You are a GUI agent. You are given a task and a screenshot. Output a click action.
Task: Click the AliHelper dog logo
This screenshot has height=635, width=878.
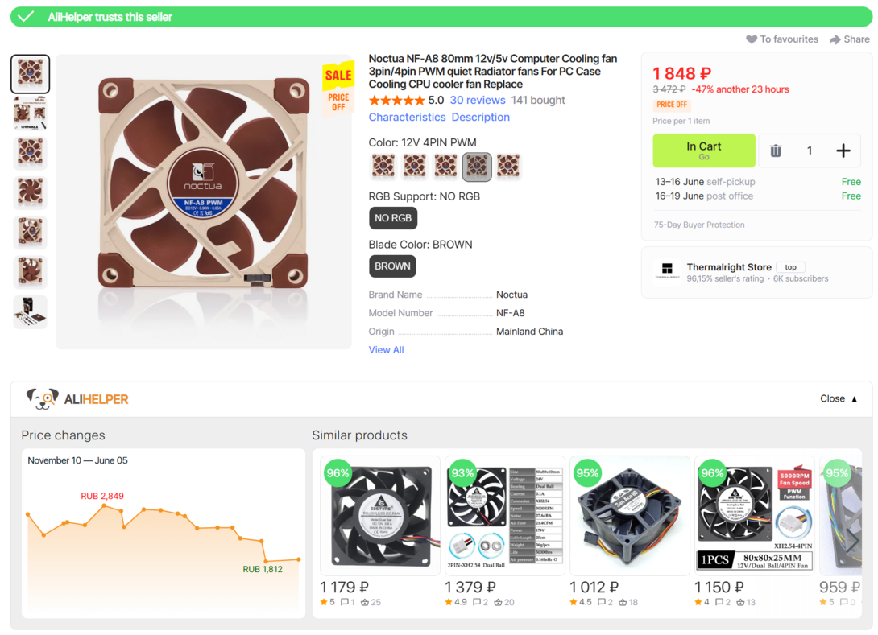pyautogui.click(x=42, y=398)
